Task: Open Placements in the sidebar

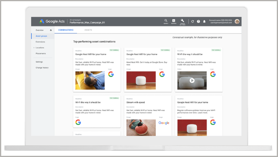Action: pos(41,54)
